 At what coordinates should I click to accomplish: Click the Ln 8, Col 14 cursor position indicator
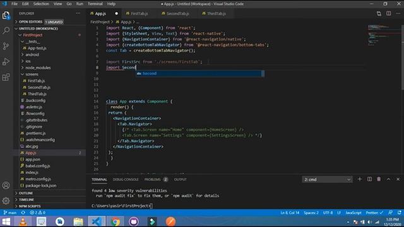pos(290,212)
